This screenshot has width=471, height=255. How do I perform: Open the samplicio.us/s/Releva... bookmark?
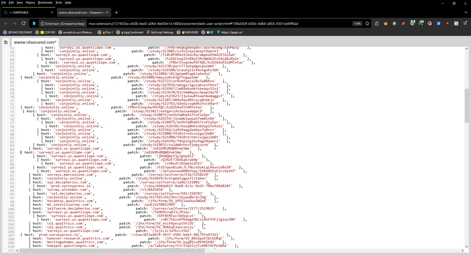click(x=76, y=32)
